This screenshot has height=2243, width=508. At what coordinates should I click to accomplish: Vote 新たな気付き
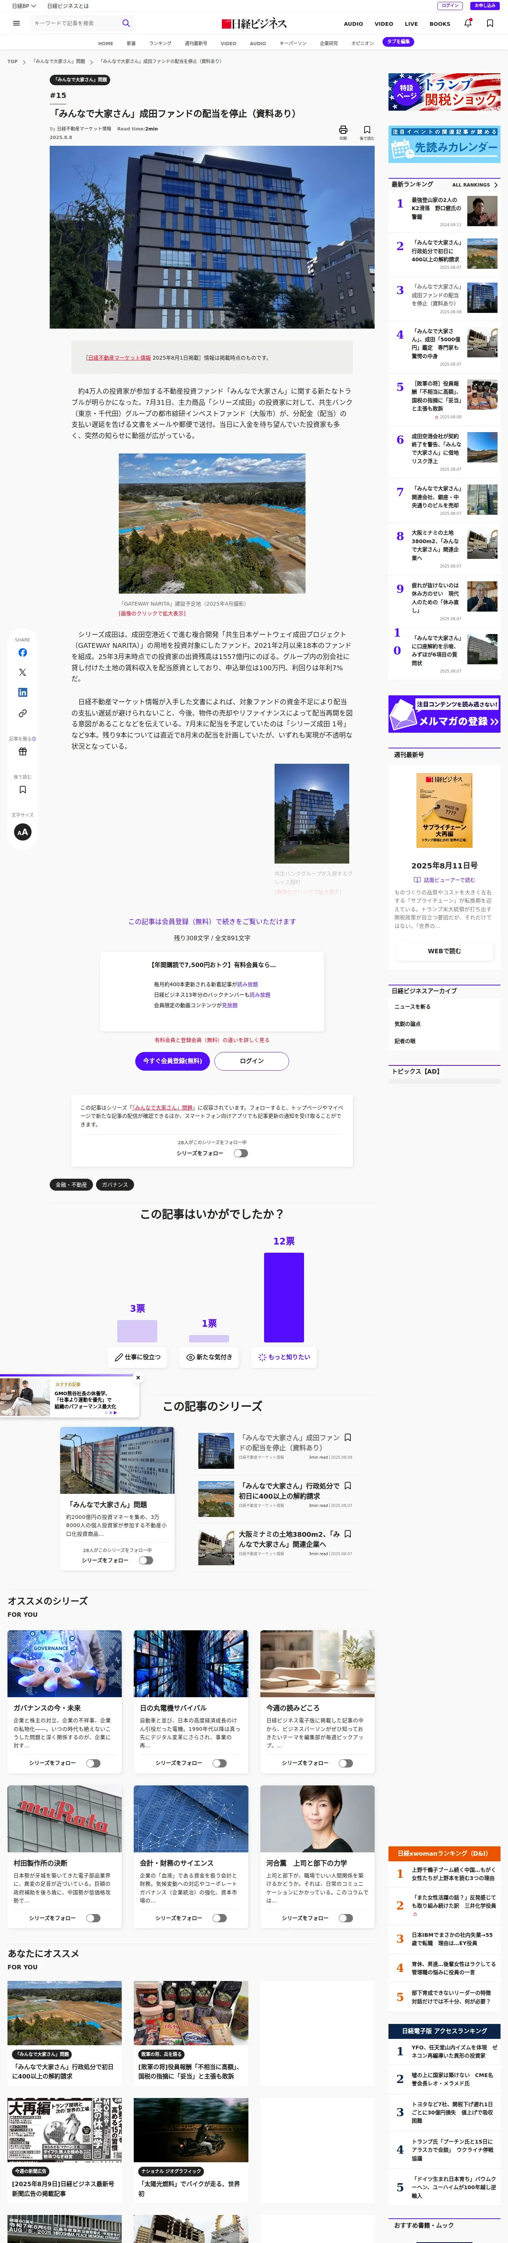[210, 1357]
